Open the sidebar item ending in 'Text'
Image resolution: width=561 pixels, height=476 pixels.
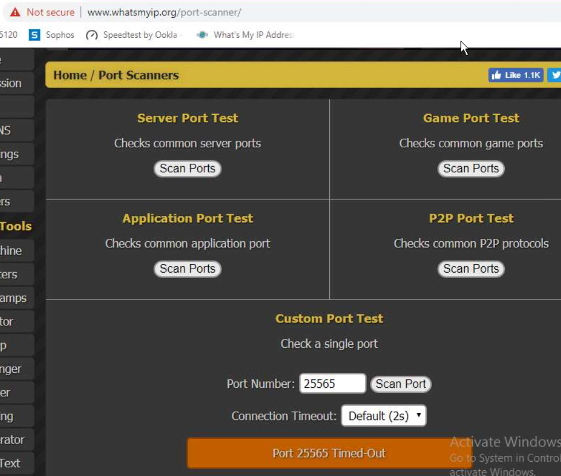pos(10,463)
